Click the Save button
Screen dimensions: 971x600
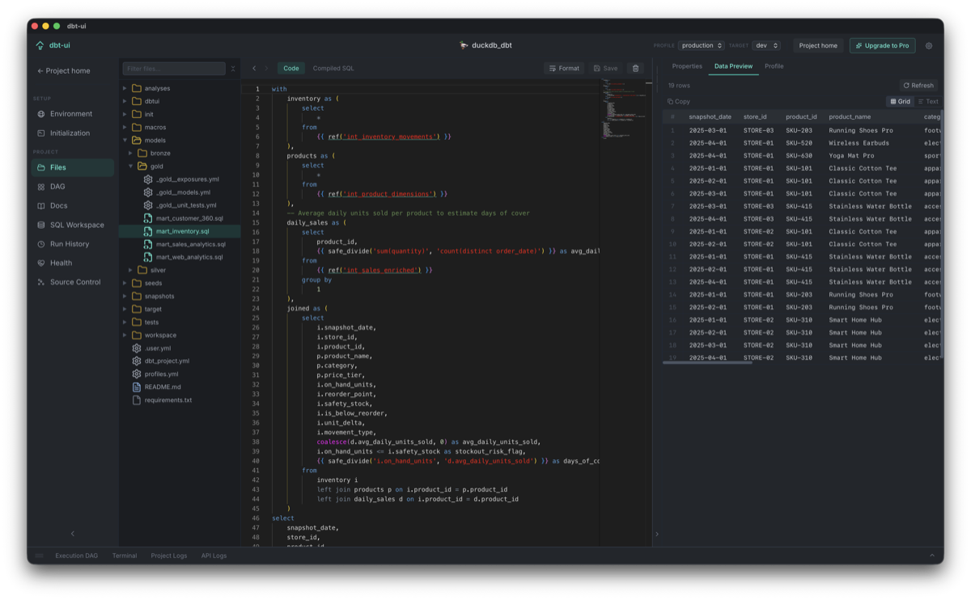point(605,69)
